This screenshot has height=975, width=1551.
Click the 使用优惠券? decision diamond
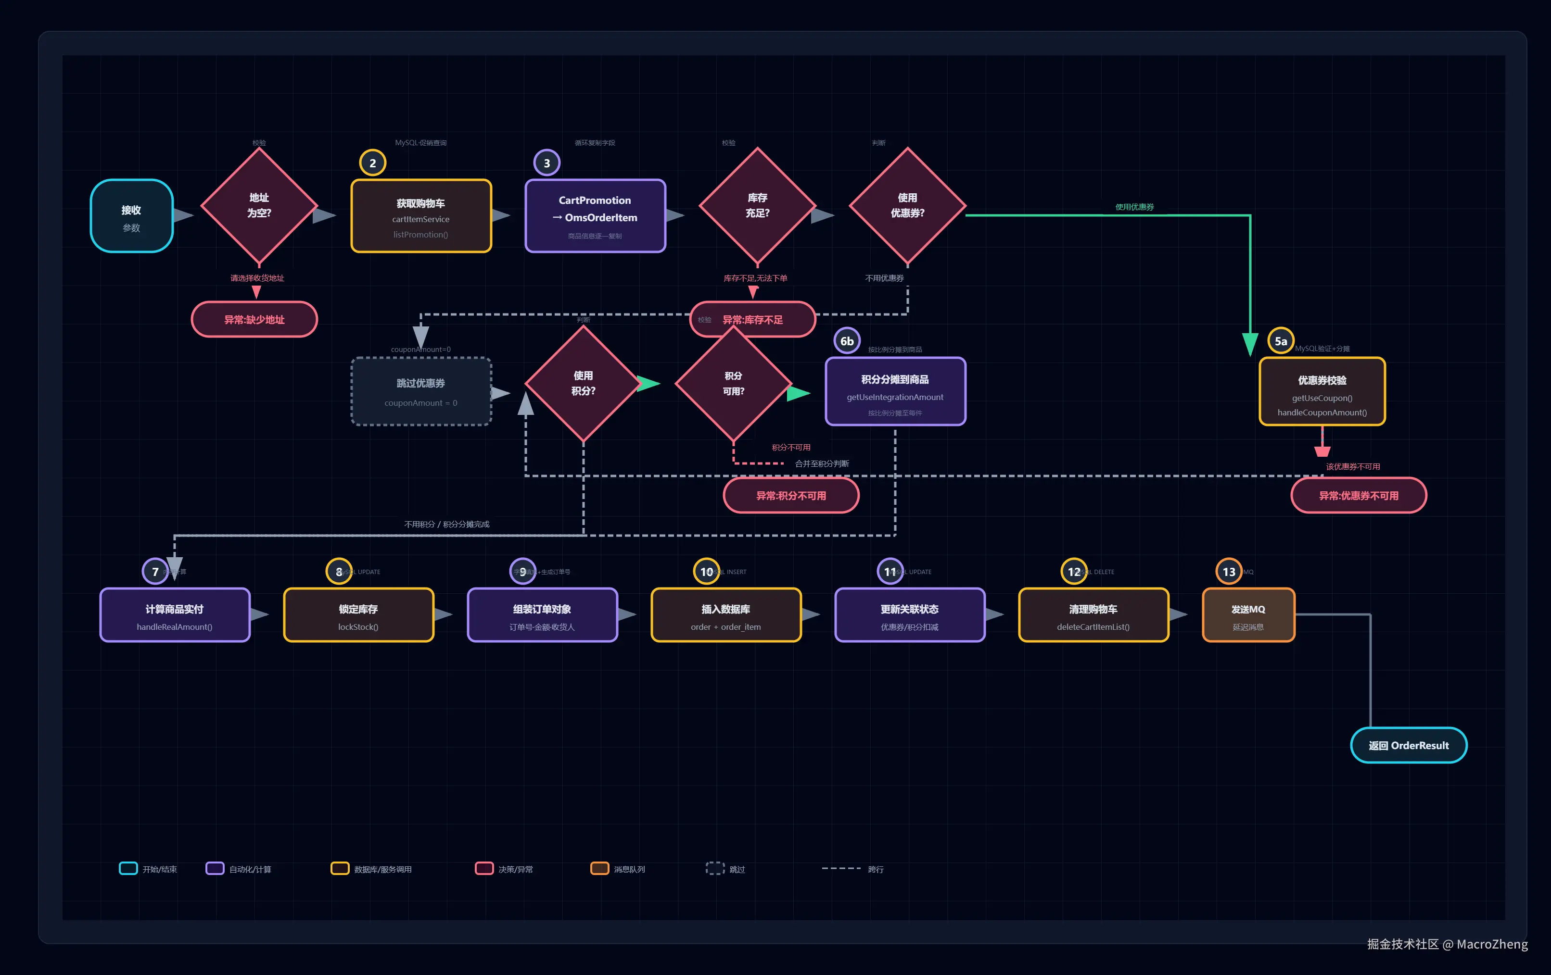(907, 206)
